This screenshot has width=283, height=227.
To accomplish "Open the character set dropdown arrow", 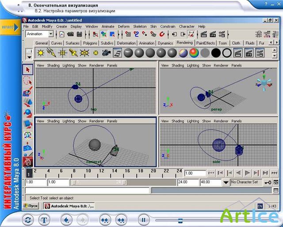I will pos(226,183).
